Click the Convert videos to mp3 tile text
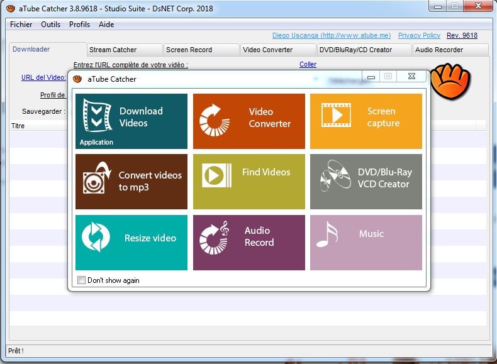The width and height of the screenshot is (497, 364). coord(150,181)
